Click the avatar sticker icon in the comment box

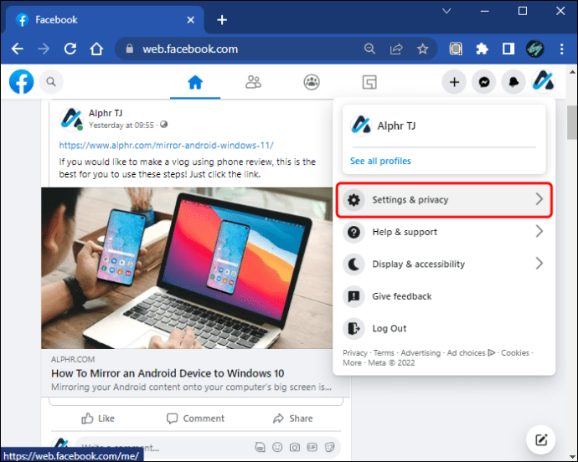(x=260, y=447)
